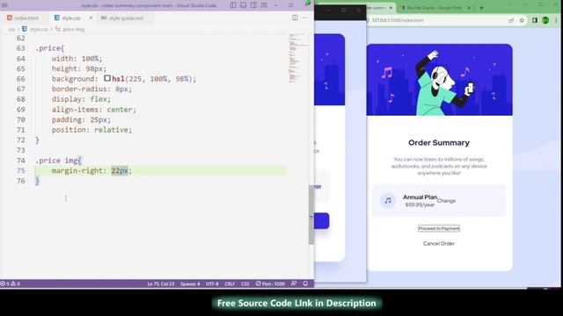
Task: Click the Proceed to Payment button
Action: (x=439, y=228)
